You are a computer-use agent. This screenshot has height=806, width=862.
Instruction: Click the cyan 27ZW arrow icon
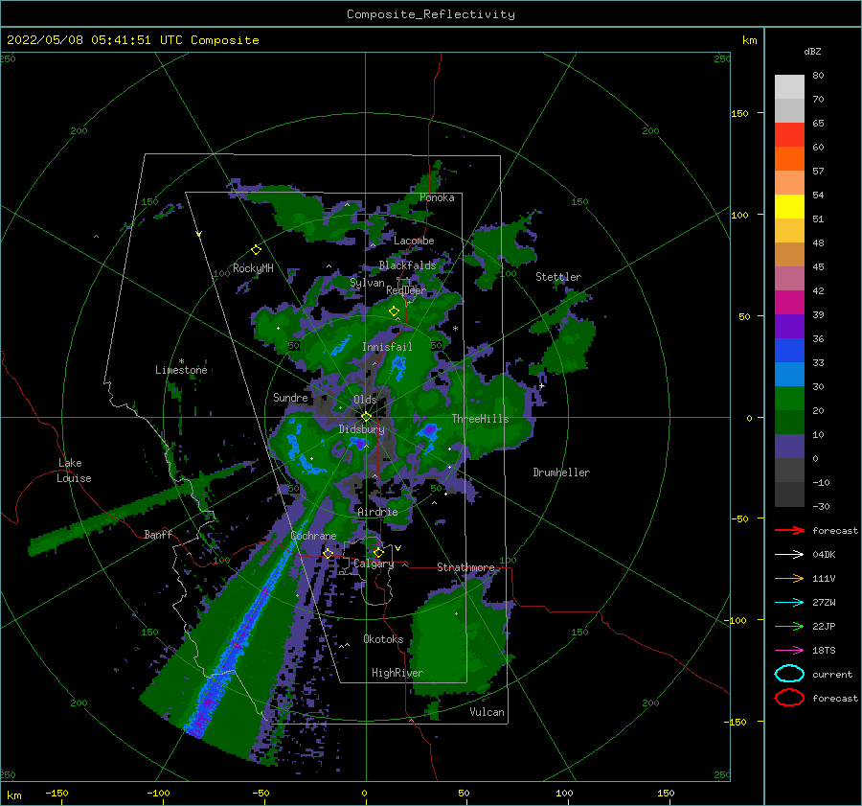click(x=789, y=603)
